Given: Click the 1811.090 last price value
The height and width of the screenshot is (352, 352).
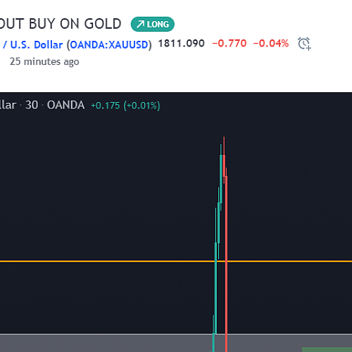Looking at the screenshot, I should [x=182, y=44].
